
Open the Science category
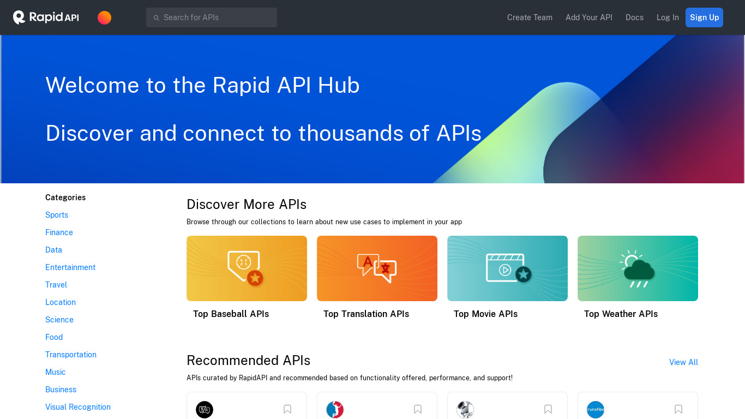point(59,320)
